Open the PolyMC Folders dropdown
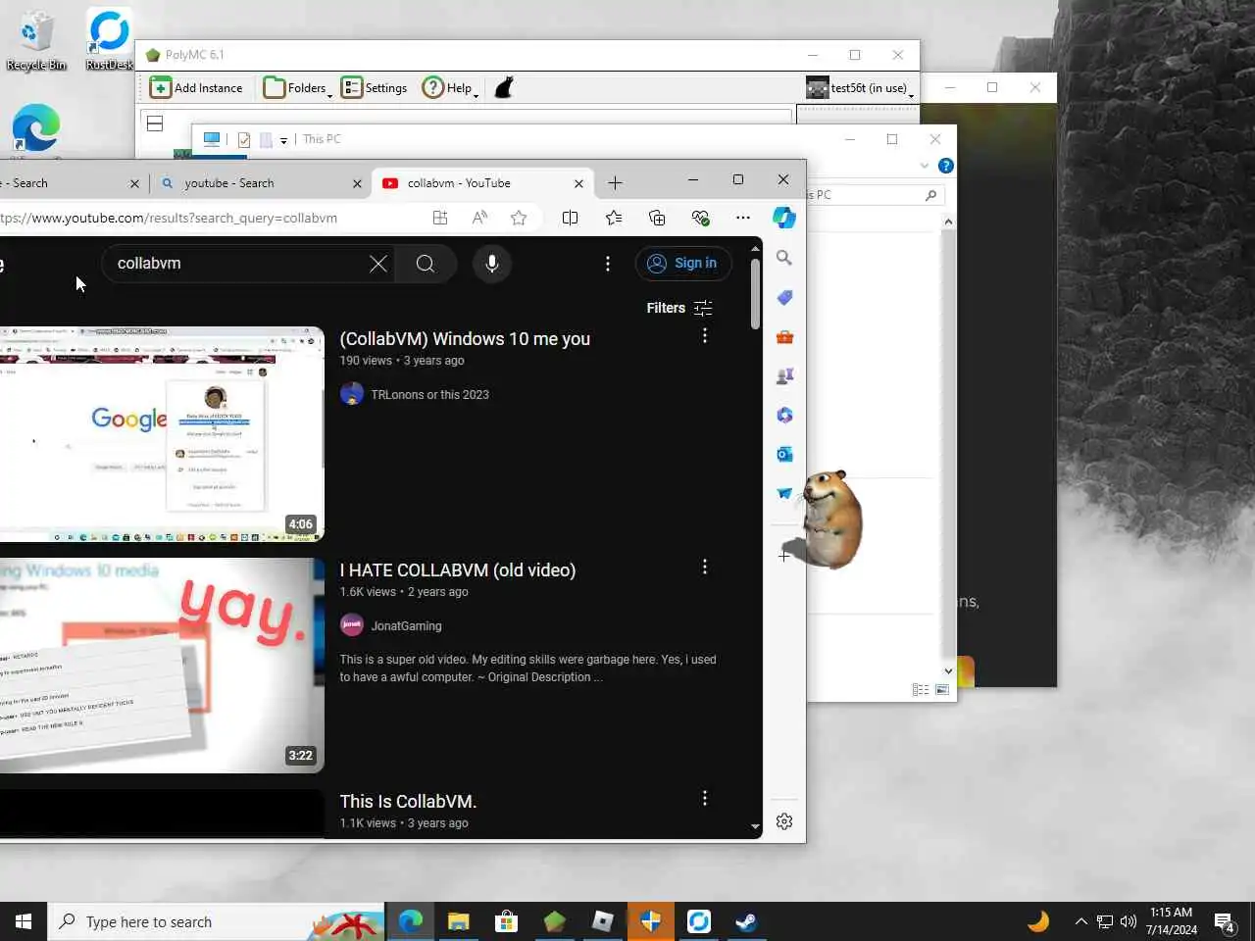Viewport: 1255px width, 941px height. pyautogui.click(x=298, y=88)
